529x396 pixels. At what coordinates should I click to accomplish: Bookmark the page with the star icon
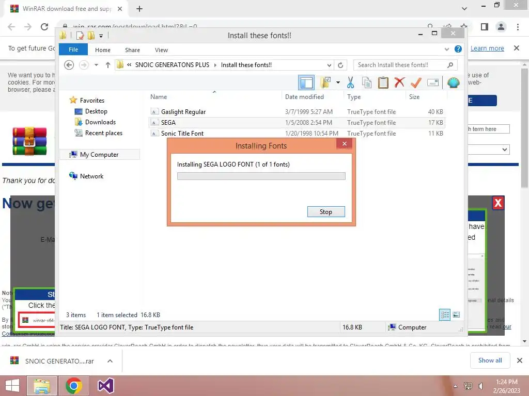[x=464, y=26]
